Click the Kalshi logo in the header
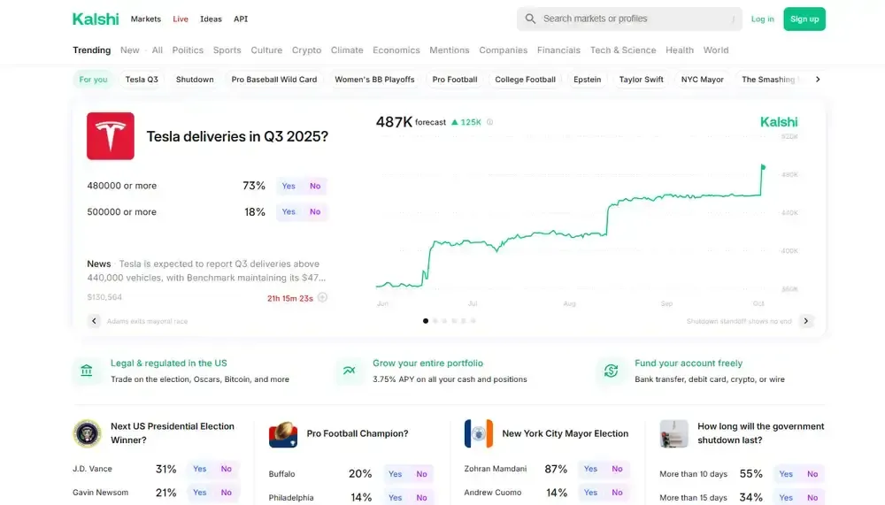The width and height of the screenshot is (885, 505). tap(96, 19)
